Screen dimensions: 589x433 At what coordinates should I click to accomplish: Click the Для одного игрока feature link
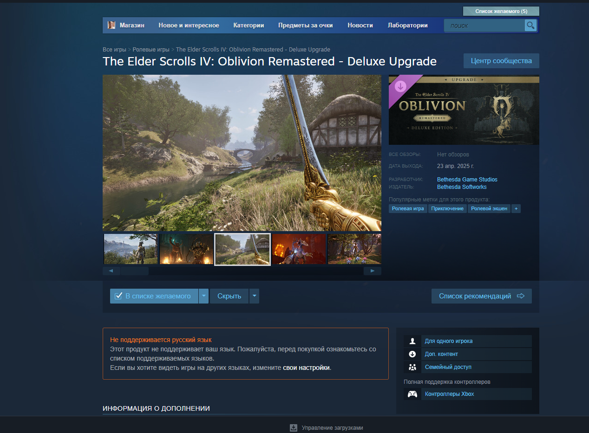449,341
